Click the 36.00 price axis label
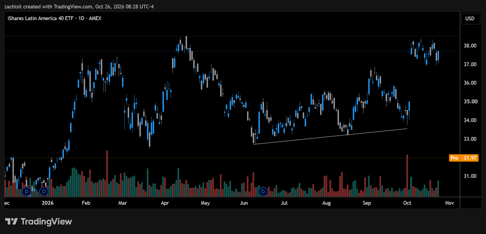Image resolution: width=486 pixels, height=234 pixels. 469,83
